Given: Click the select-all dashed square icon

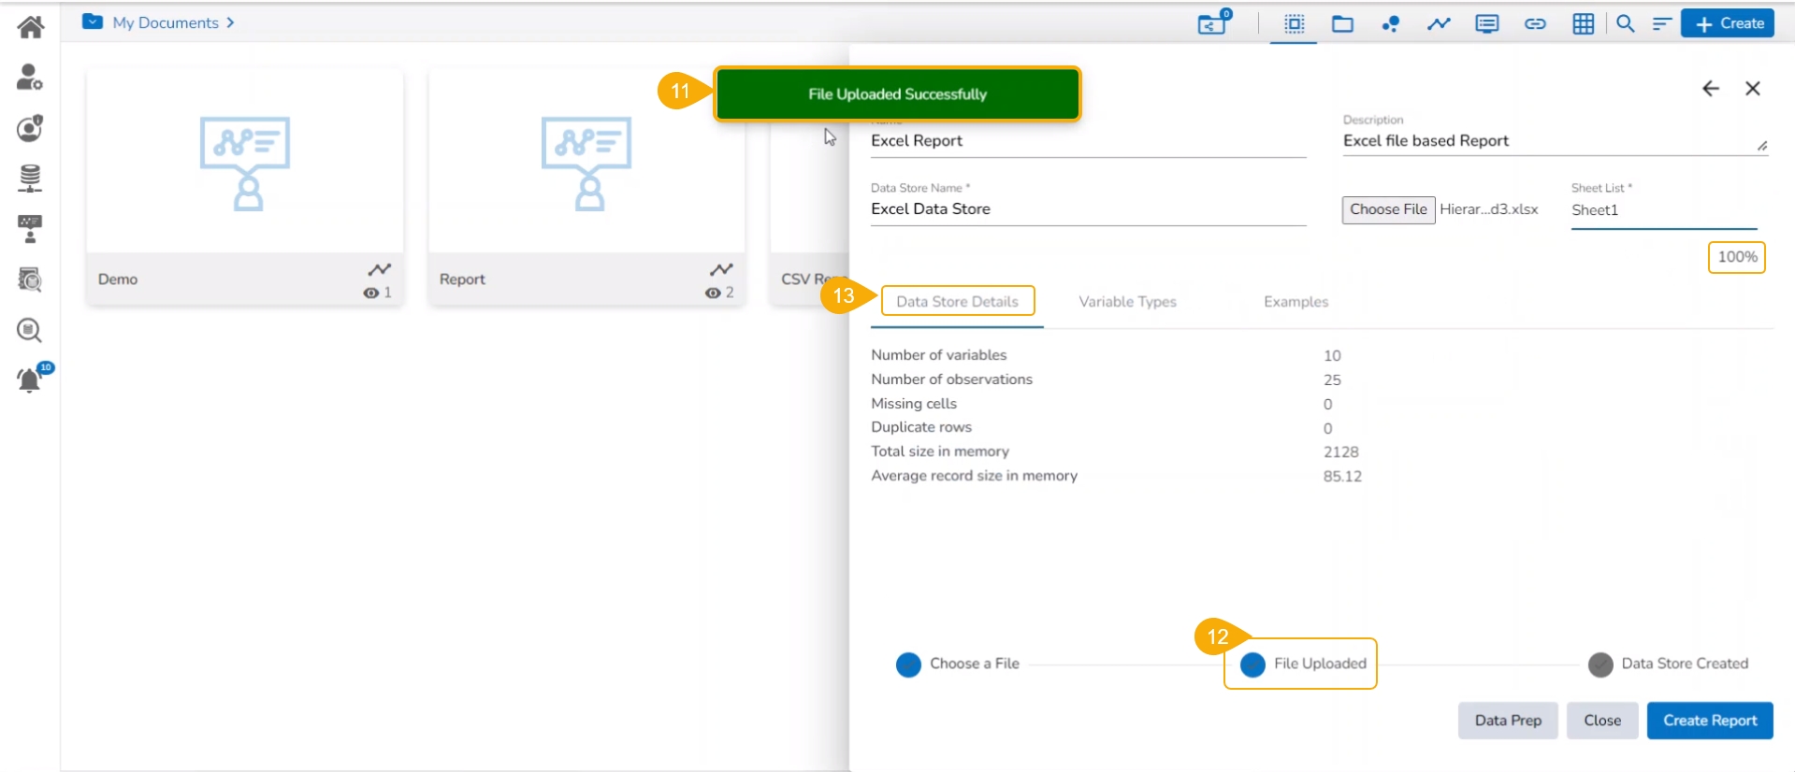Looking at the screenshot, I should click(1295, 24).
